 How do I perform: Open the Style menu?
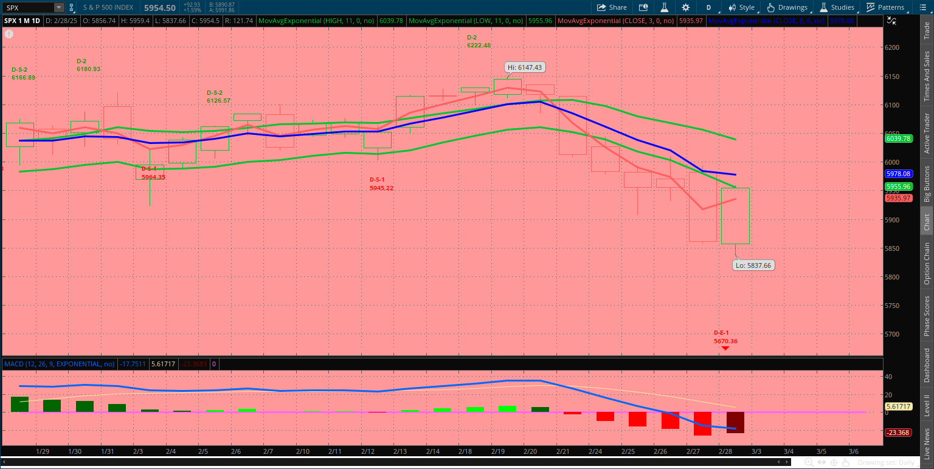coord(741,7)
